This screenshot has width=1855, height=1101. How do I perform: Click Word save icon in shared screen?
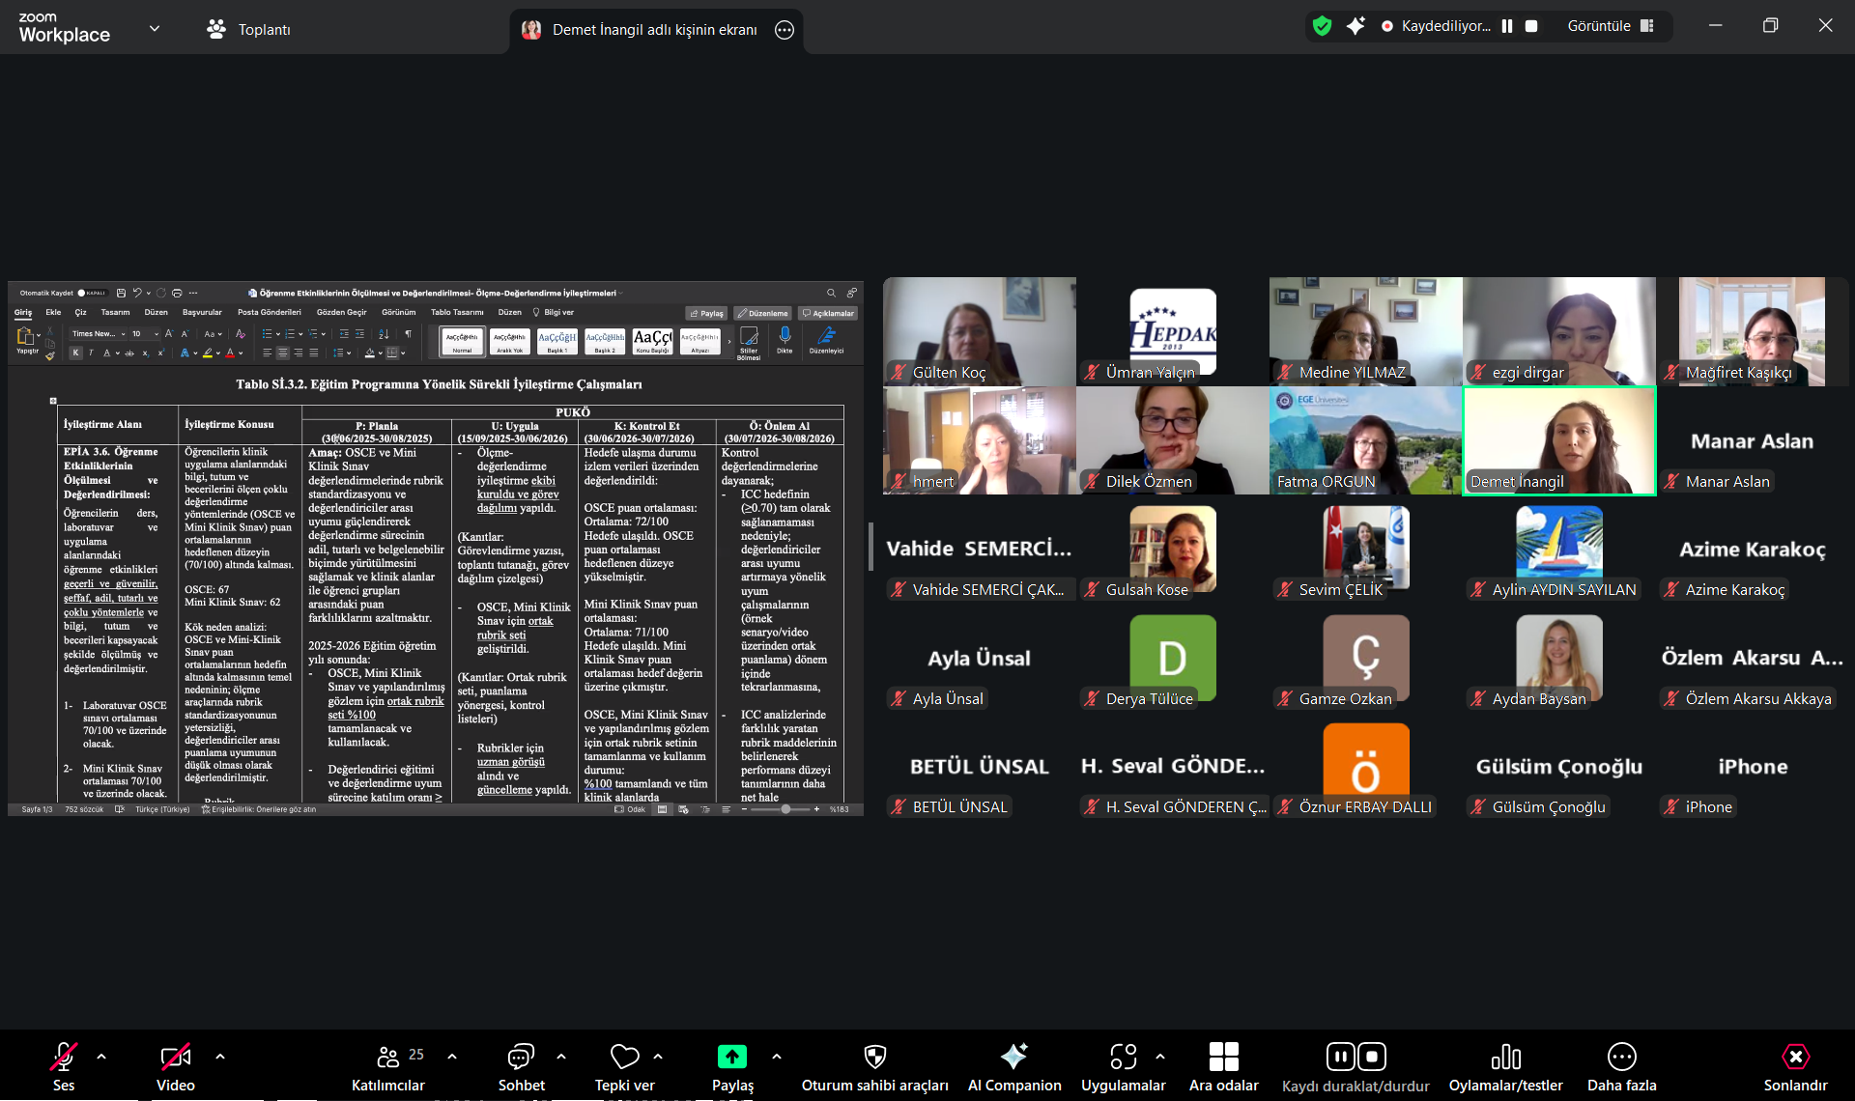tap(121, 293)
